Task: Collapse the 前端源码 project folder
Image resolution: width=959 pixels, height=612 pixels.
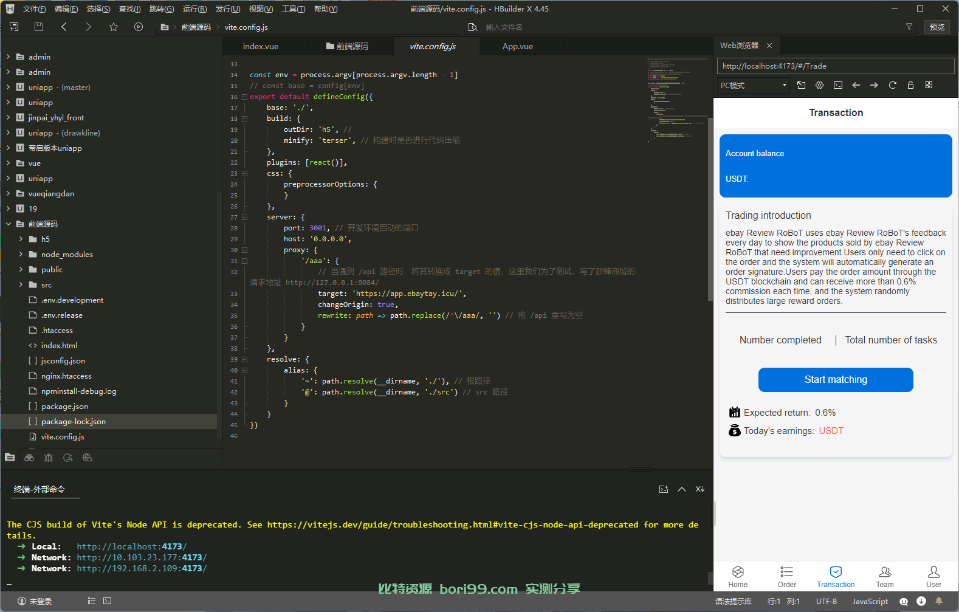Action: tap(9, 224)
